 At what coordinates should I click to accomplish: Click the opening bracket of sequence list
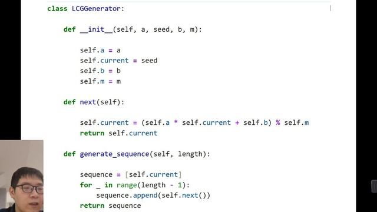pos(127,174)
